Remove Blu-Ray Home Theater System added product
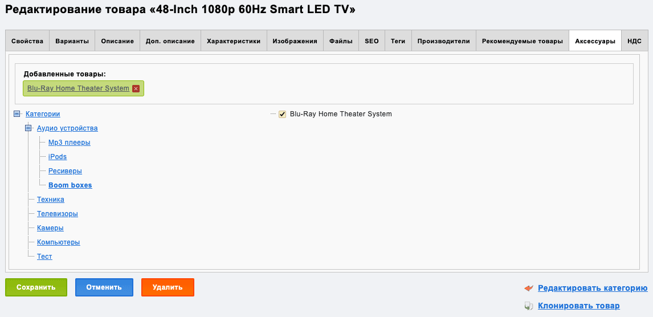The width and height of the screenshot is (653, 317). pyautogui.click(x=136, y=88)
